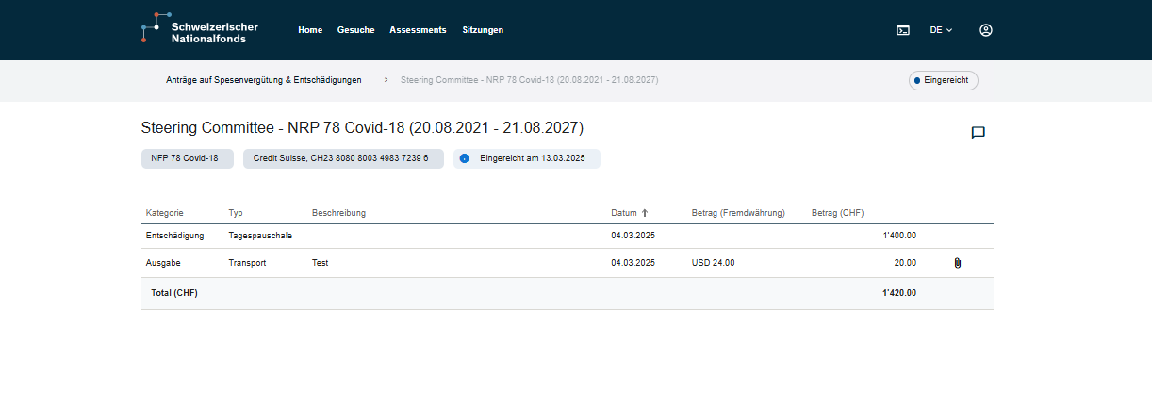Sort by the Kategorie column header
Viewport: 1152px width, 393px height.
pos(164,213)
